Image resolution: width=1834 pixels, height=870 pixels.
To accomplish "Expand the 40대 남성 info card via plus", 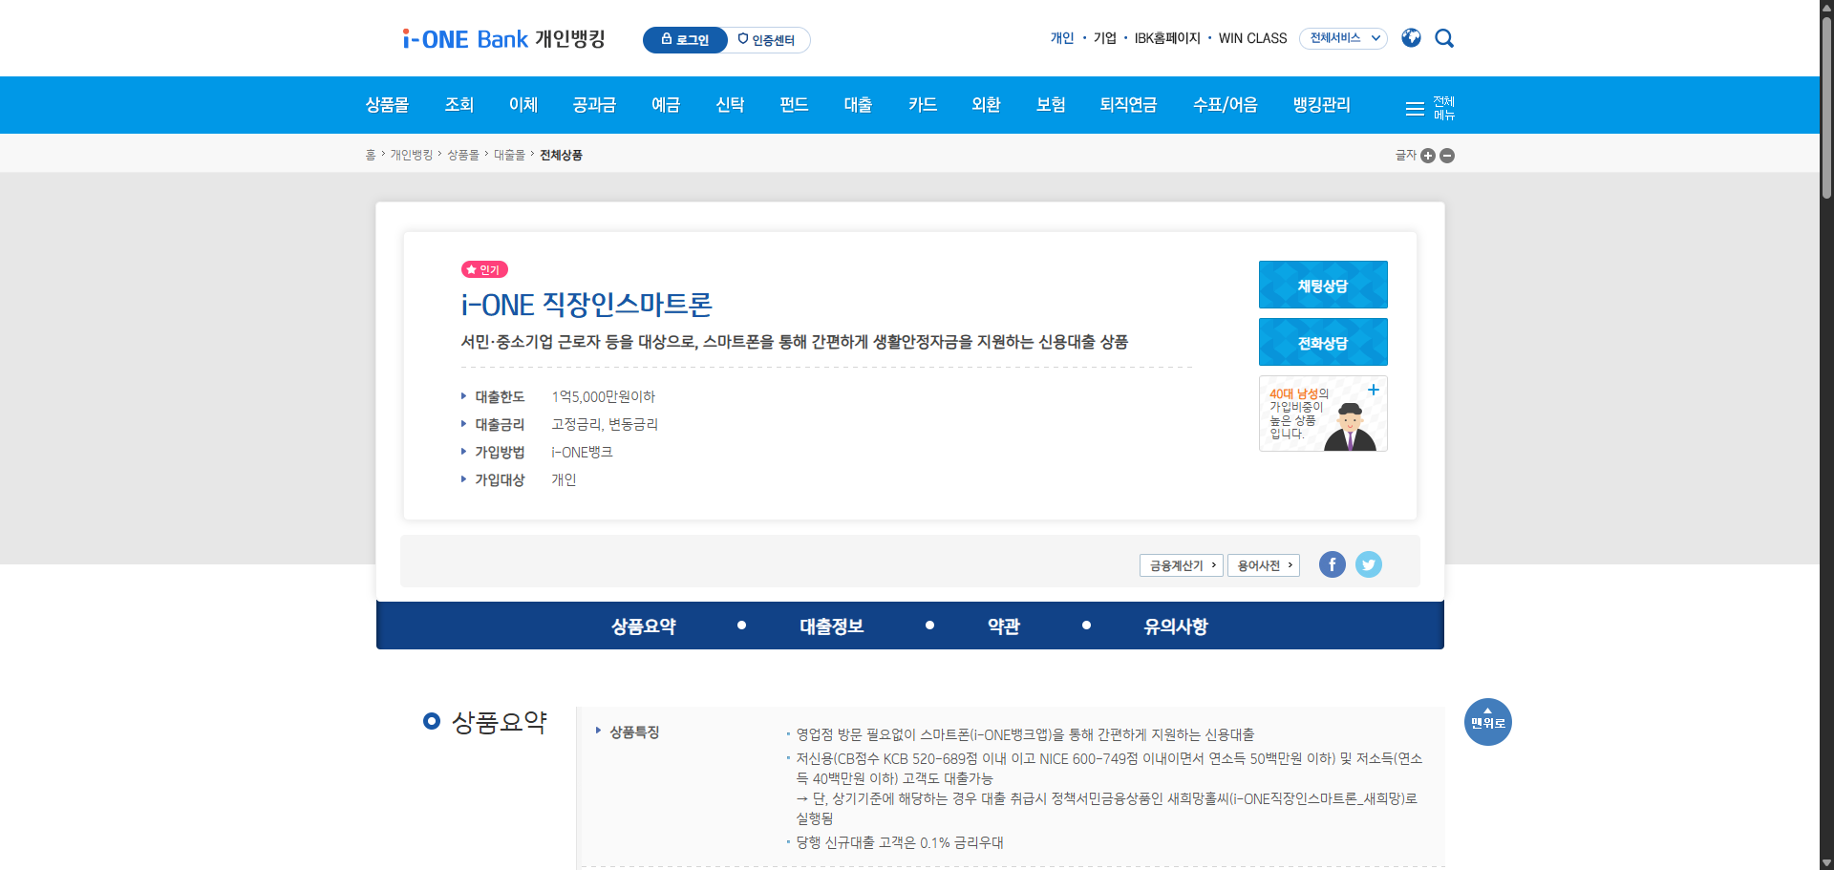I will tap(1375, 391).
